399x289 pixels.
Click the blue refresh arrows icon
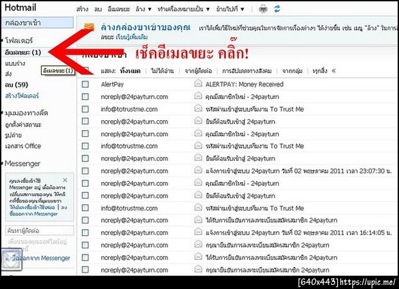[x=277, y=9]
